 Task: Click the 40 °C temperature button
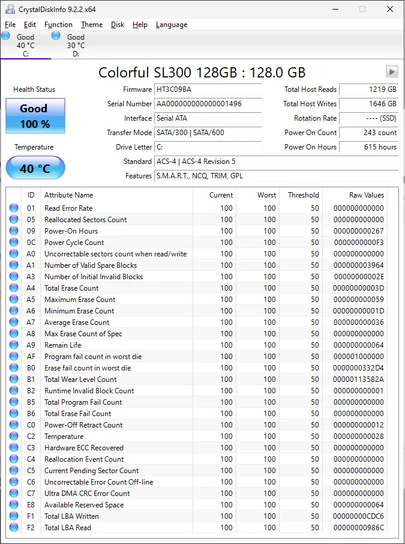click(35, 168)
